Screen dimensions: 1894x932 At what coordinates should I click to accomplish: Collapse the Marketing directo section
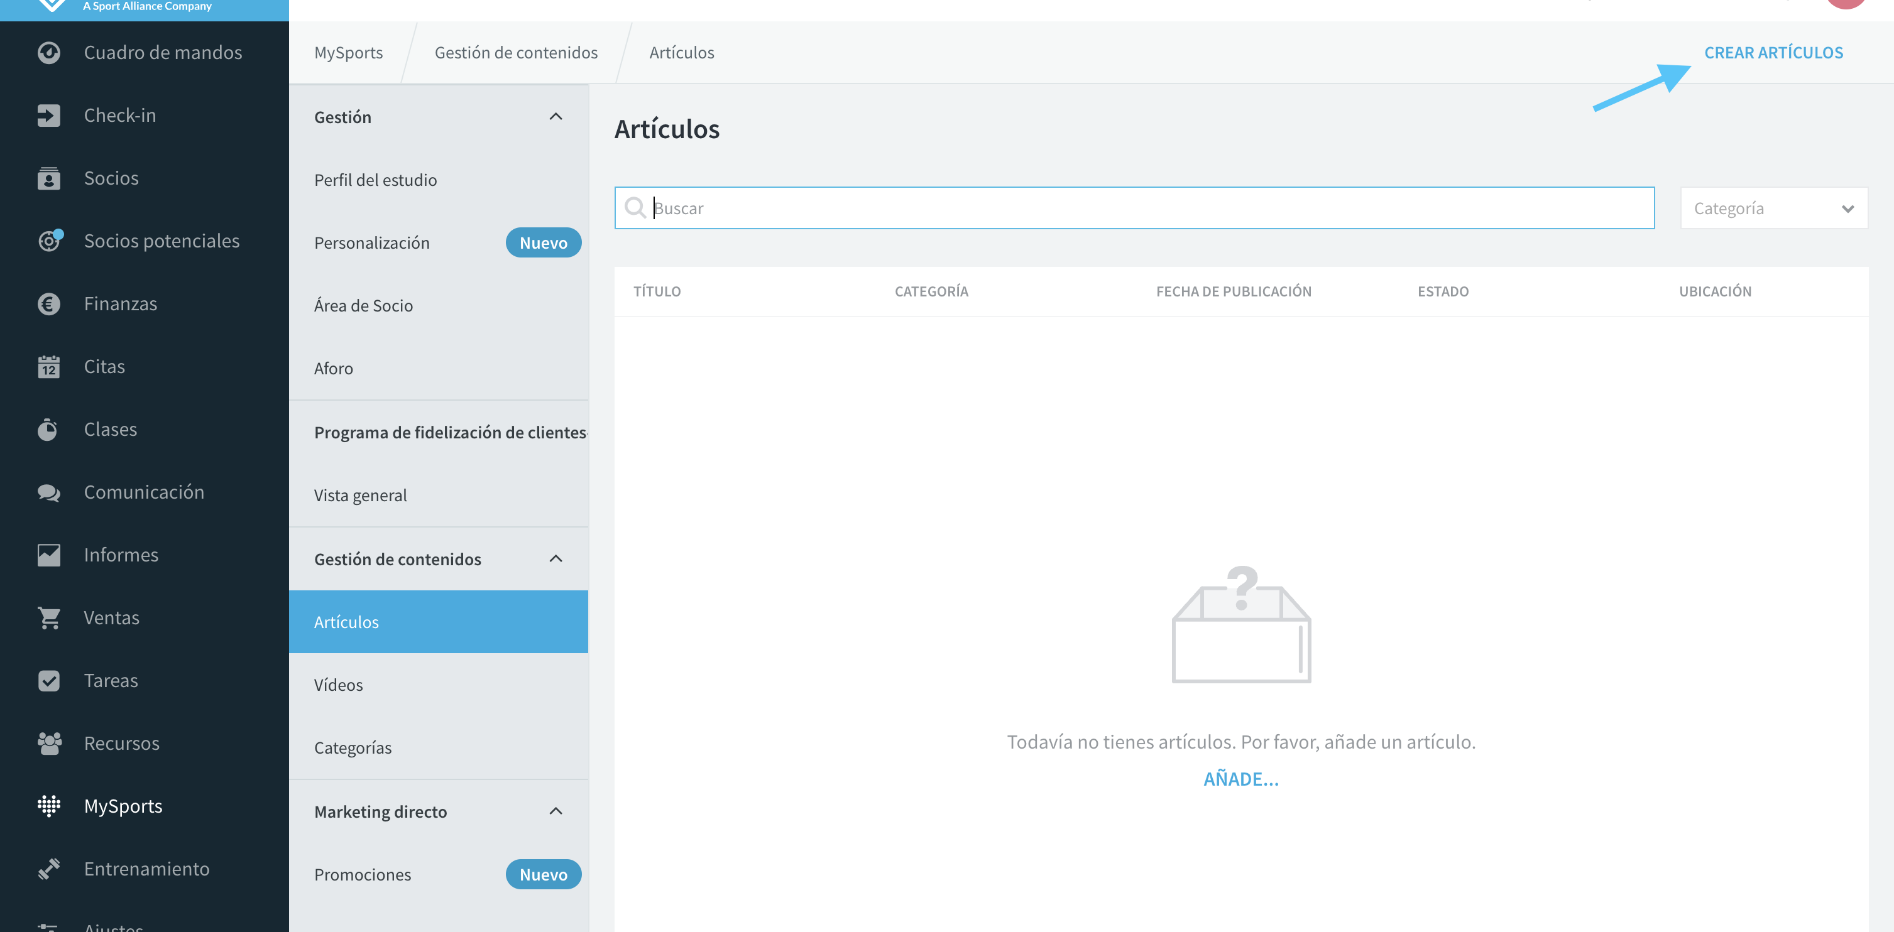click(x=556, y=811)
